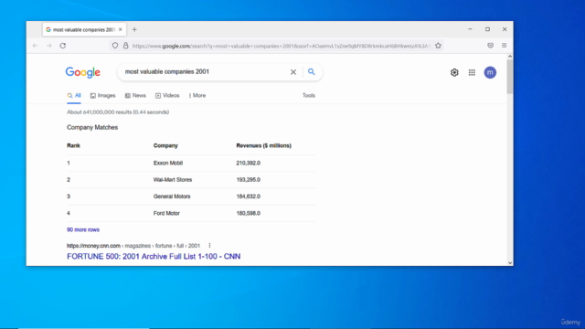Minimize the Firefox window
The image size is (585, 329).
(470, 29)
